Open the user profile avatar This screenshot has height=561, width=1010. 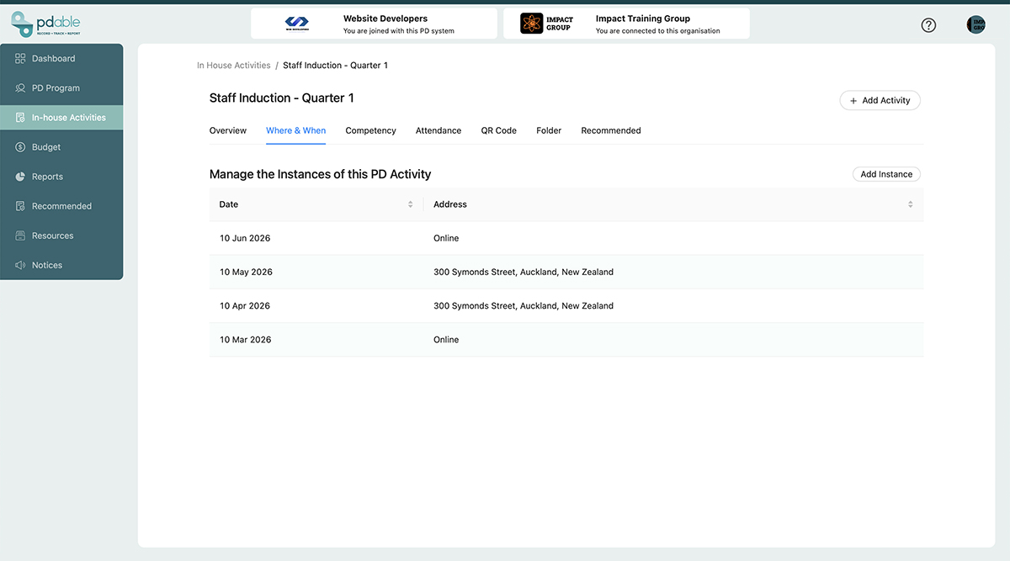point(975,25)
